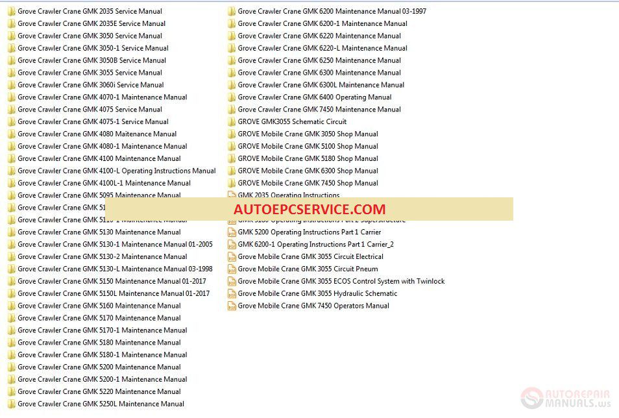Select folder icon of GROVE GMK3055 Schematic Circuit
619x418 pixels.
click(232, 121)
